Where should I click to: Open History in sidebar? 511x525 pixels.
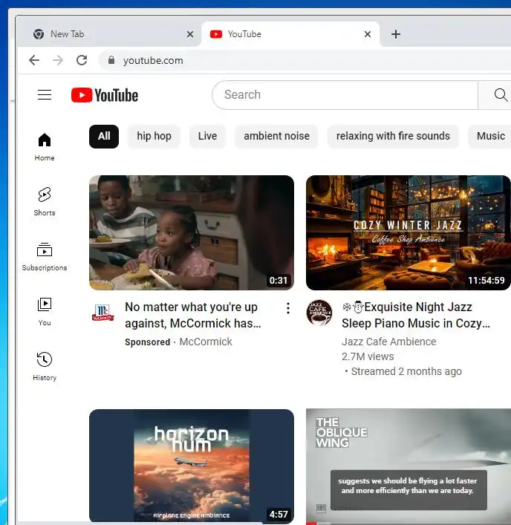[x=45, y=367]
